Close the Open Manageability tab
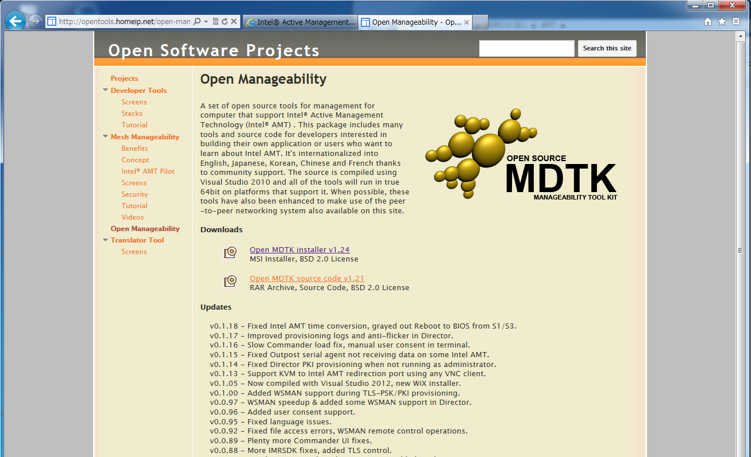Image resolution: width=751 pixels, height=457 pixels. (467, 22)
